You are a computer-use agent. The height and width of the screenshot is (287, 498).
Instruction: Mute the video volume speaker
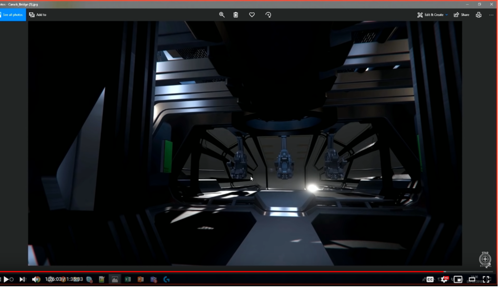(x=36, y=279)
